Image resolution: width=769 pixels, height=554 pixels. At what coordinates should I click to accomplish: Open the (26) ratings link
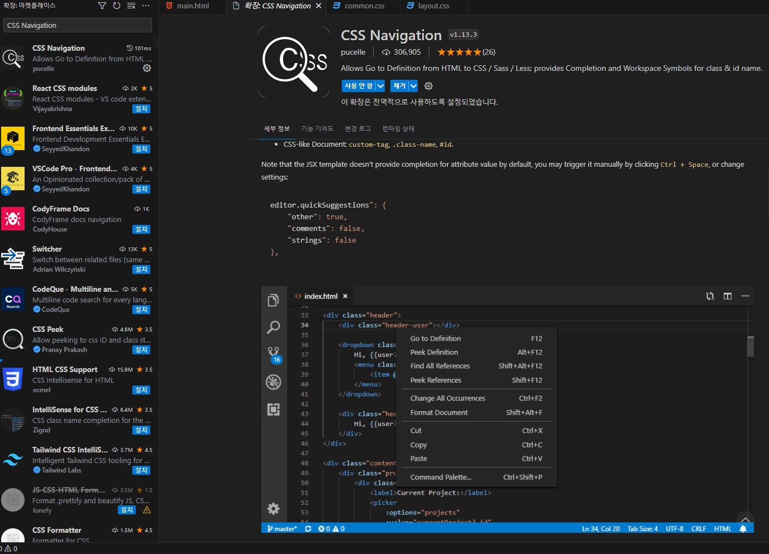(x=489, y=52)
